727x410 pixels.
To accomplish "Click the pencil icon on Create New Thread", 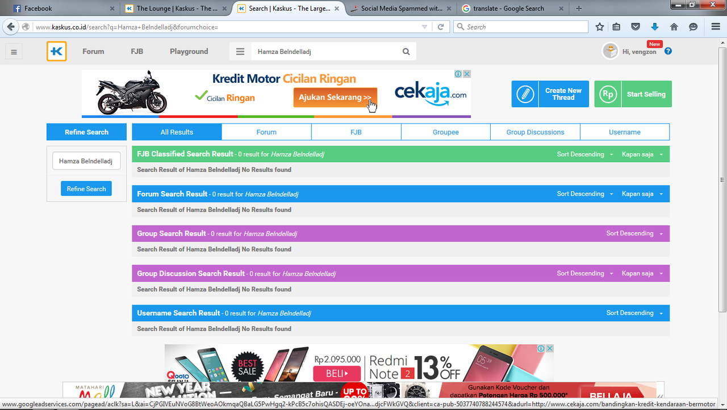I will (525, 94).
